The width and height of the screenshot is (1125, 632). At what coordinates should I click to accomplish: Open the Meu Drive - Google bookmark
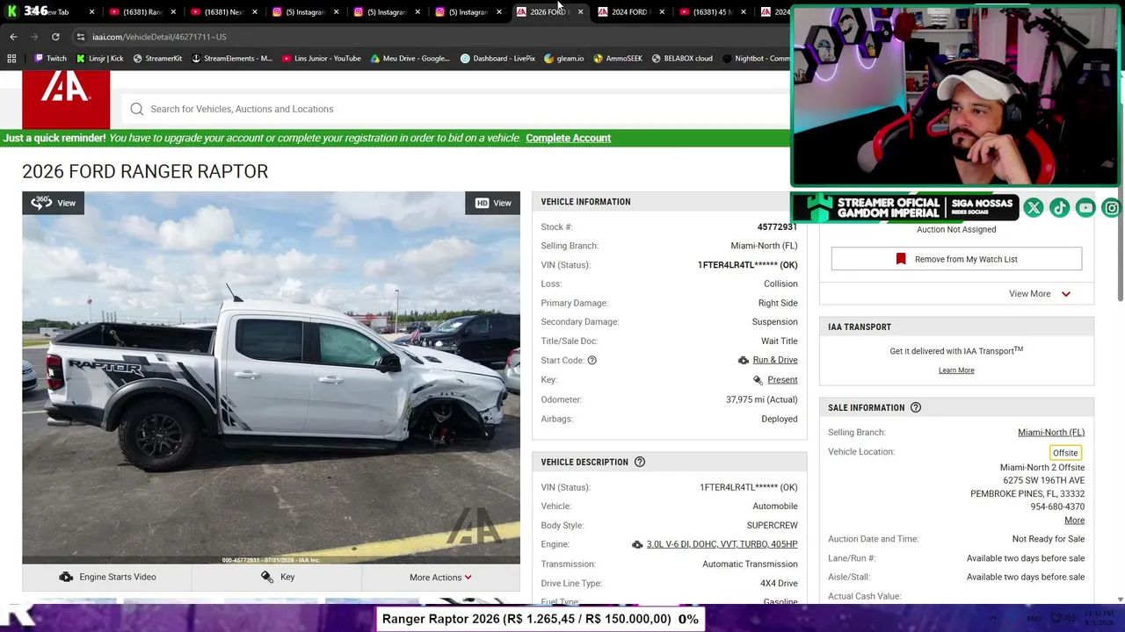[x=410, y=59]
